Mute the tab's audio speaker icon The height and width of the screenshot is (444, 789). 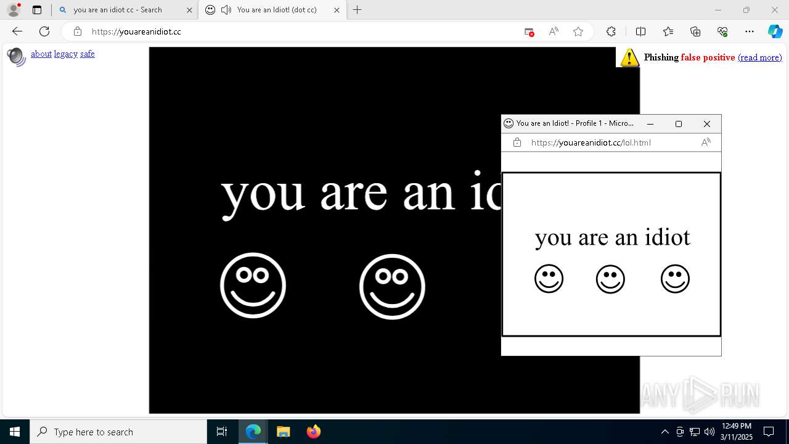pos(226,10)
